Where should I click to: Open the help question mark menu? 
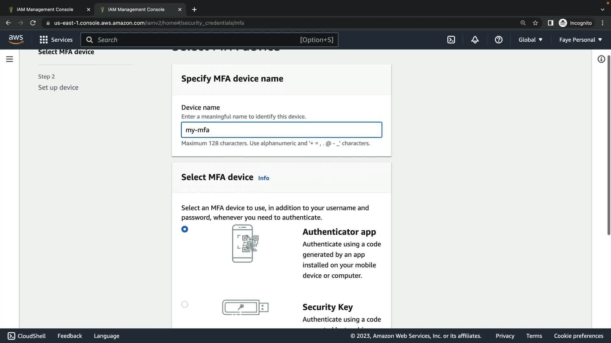click(498, 40)
